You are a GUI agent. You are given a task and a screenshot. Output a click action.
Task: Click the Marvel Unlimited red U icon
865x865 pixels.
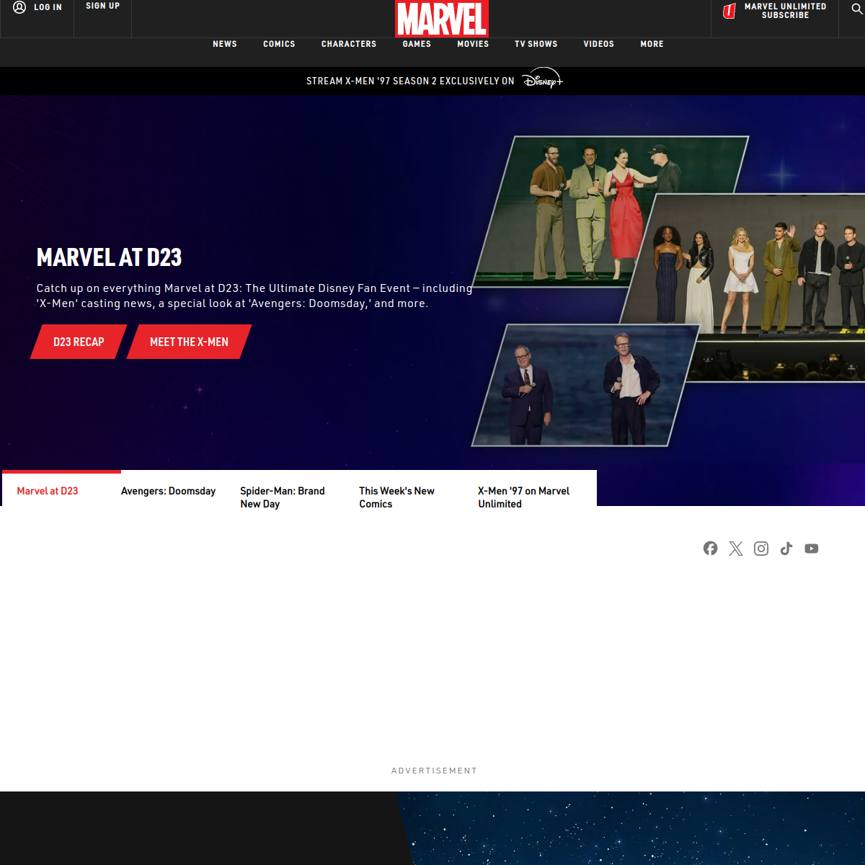tap(729, 11)
